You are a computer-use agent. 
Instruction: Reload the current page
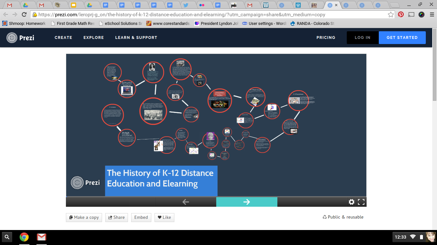pyautogui.click(x=24, y=15)
